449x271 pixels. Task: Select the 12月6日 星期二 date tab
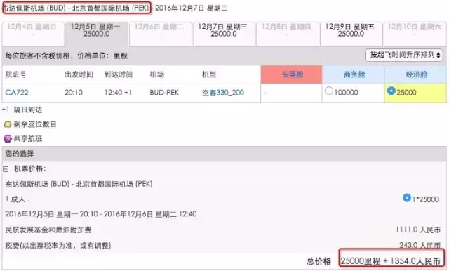(x=161, y=34)
